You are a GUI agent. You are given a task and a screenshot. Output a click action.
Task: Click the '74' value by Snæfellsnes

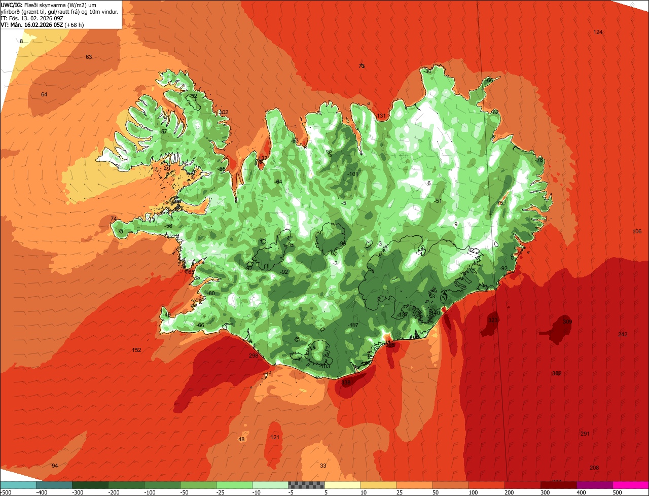click(114, 219)
